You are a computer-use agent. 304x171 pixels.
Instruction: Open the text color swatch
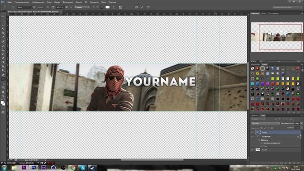pos(107,7)
